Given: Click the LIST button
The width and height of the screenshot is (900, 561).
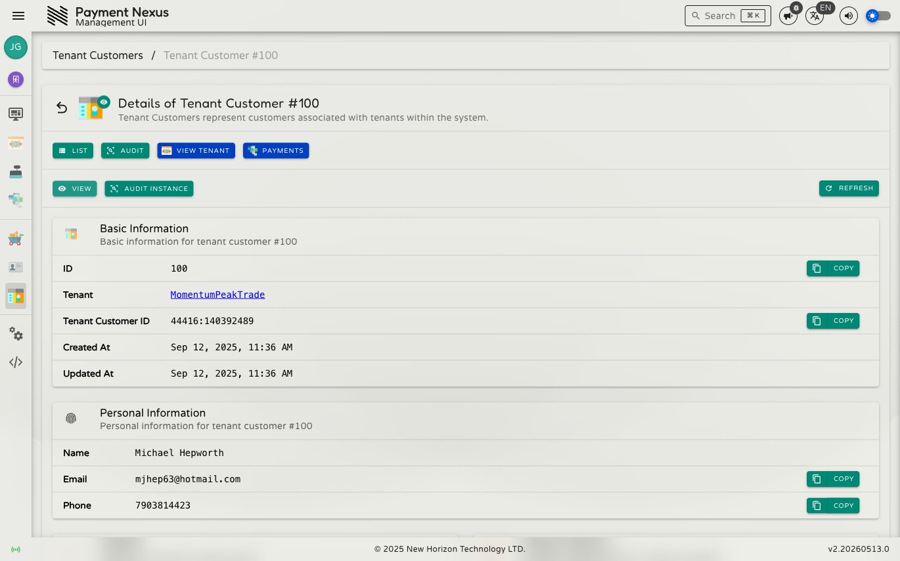Looking at the screenshot, I should (x=73, y=151).
